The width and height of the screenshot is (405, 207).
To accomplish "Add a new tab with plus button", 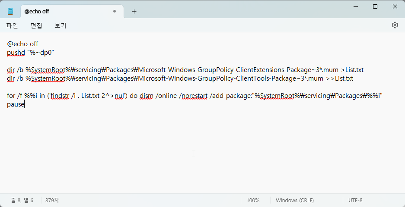I will (x=134, y=11).
